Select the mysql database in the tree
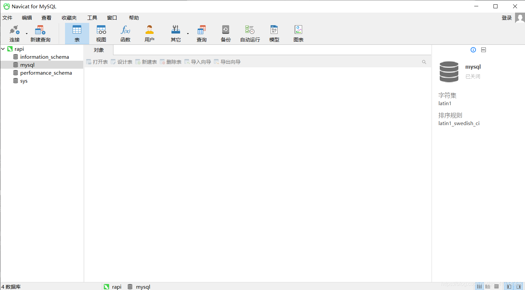The image size is (525, 290). click(x=27, y=65)
